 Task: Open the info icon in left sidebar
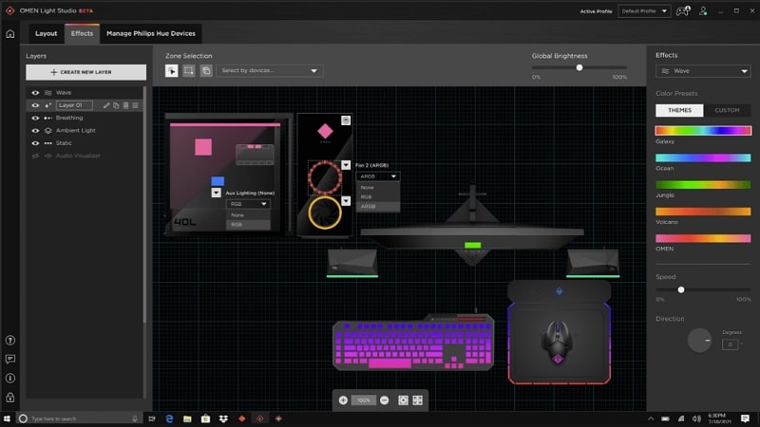(10, 378)
